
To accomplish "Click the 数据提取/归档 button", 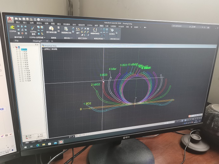I will (66, 31).
